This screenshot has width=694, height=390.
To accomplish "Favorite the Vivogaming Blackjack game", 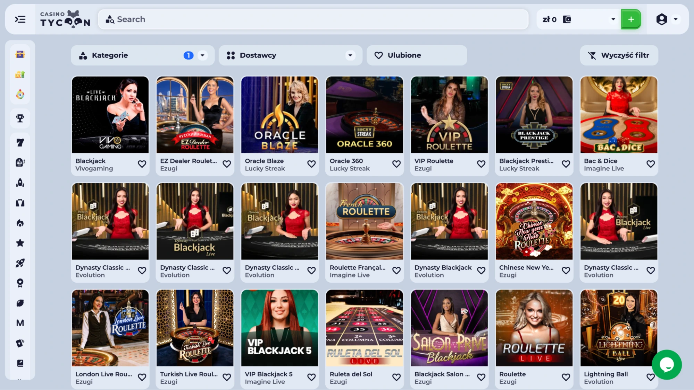I will click(x=142, y=164).
